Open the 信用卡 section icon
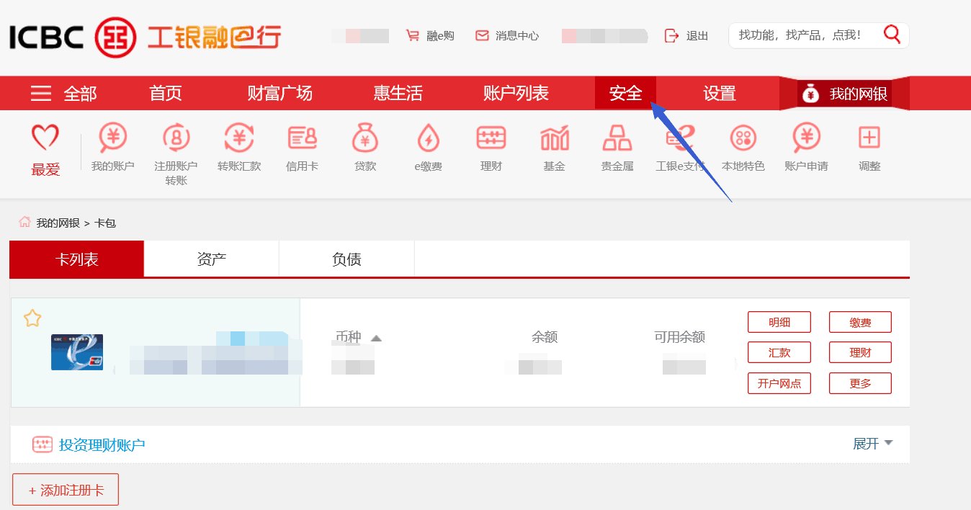 pyautogui.click(x=302, y=148)
